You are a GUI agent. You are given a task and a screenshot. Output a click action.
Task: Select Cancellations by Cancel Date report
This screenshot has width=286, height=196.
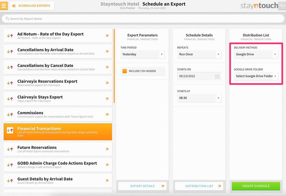(x=58, y=67)
